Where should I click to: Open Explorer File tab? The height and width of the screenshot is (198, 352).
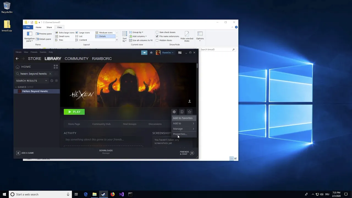(28, 27)
